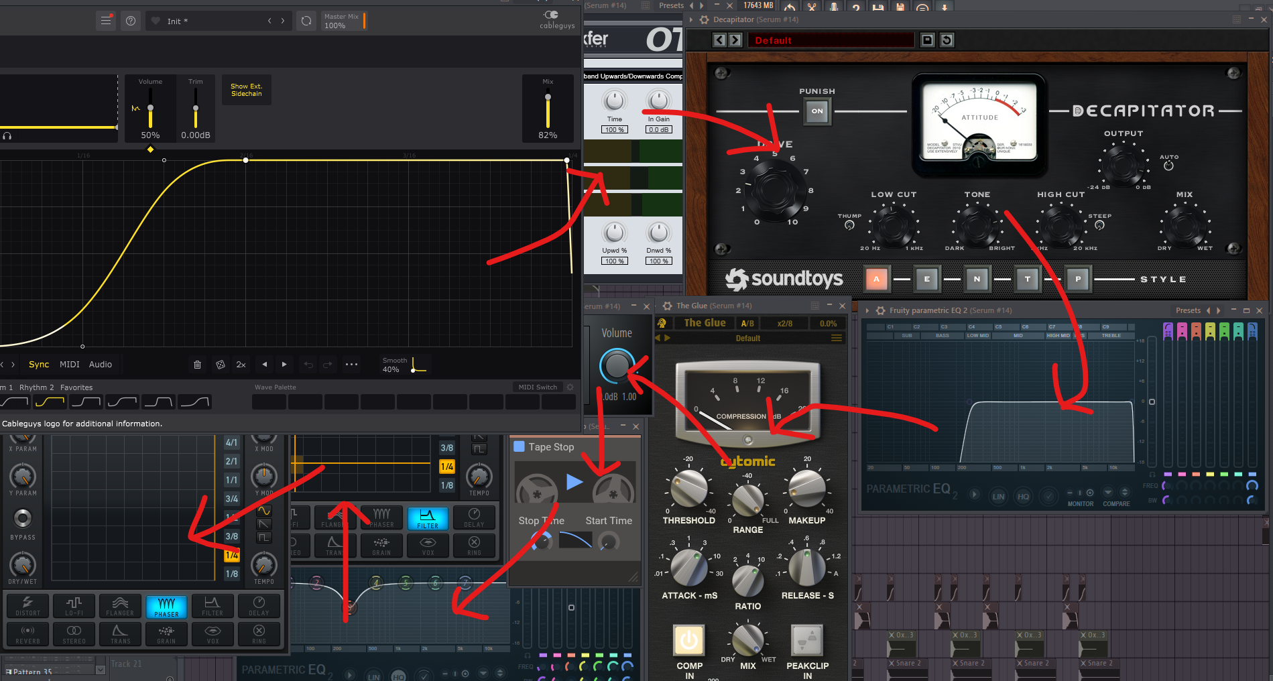This screenshot has height=681, width=1273.
Task: Select the Flanger effect in front Effector
Action: (x=120, y=605)
